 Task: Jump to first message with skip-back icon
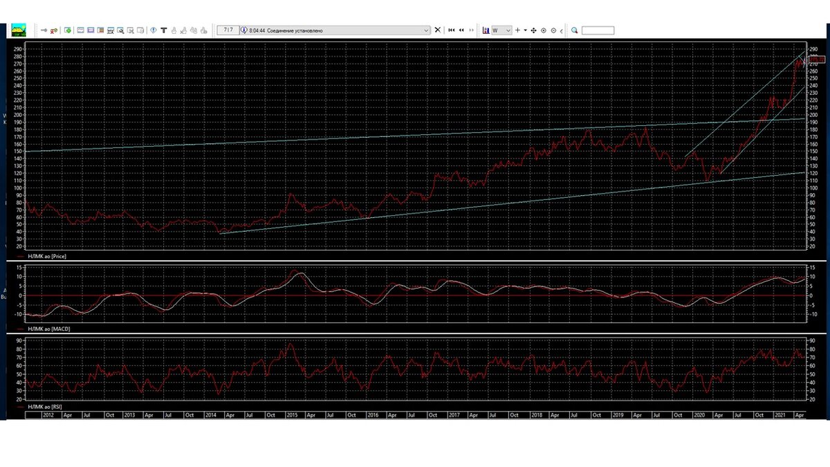452,30
